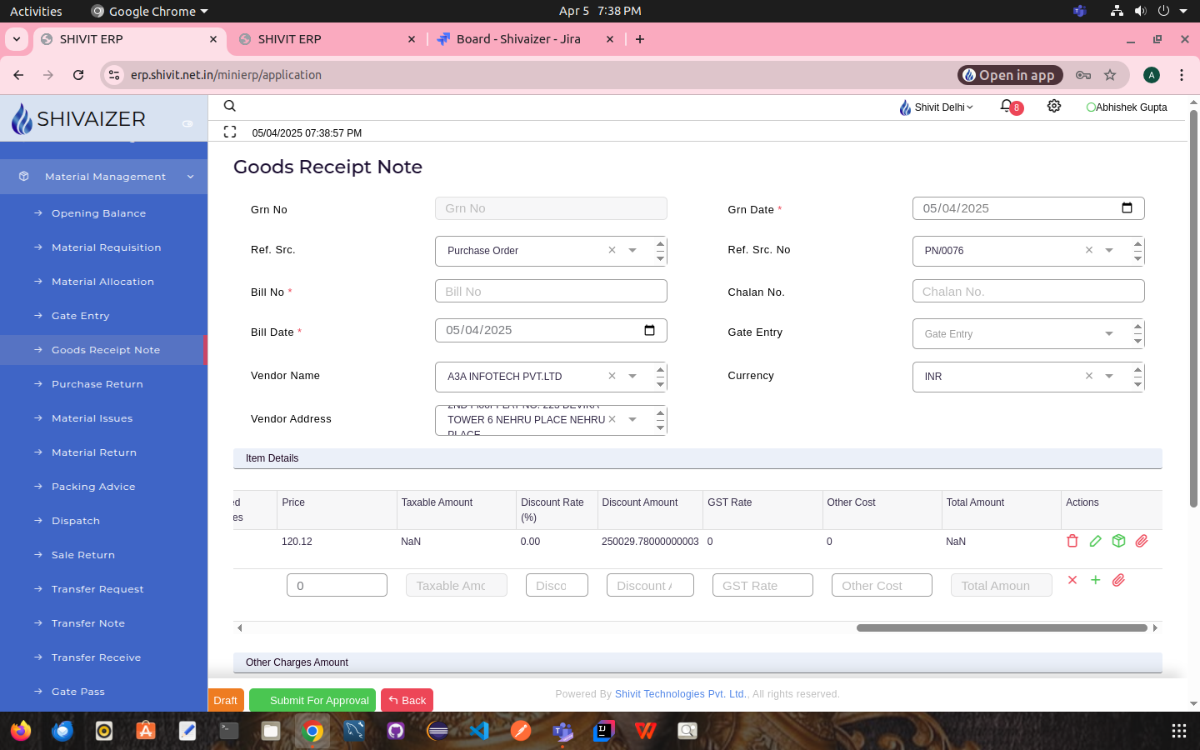The image size is (1200, 750).
Task: Click the green pencil edit icon
Action: 1095,541
